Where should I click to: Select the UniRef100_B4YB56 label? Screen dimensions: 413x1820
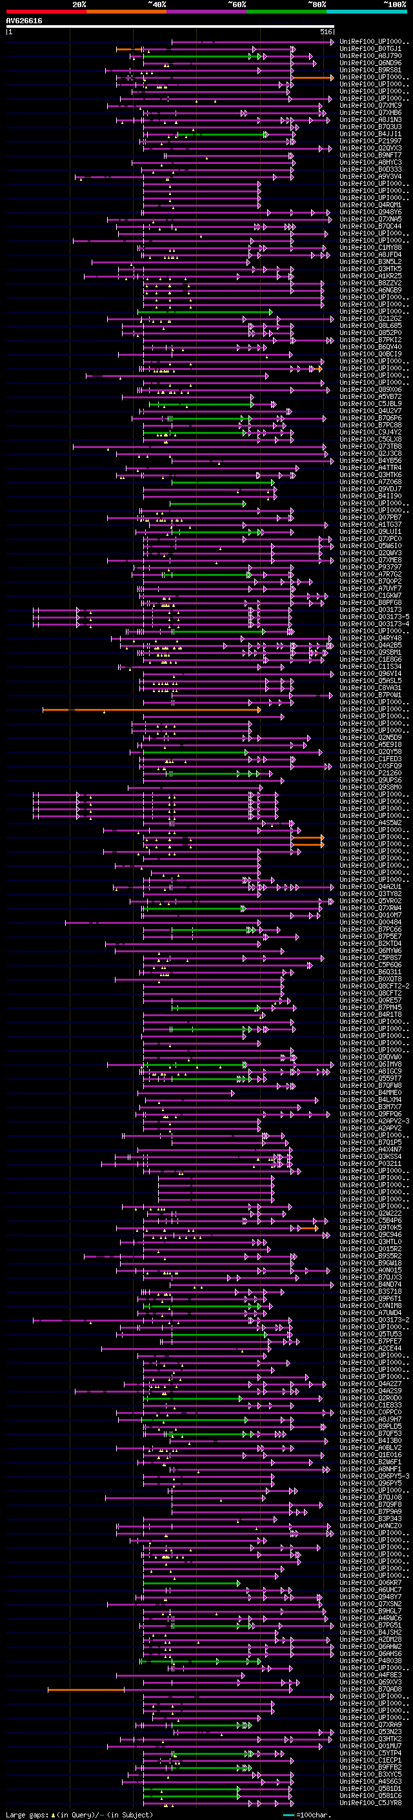(370, 462)
